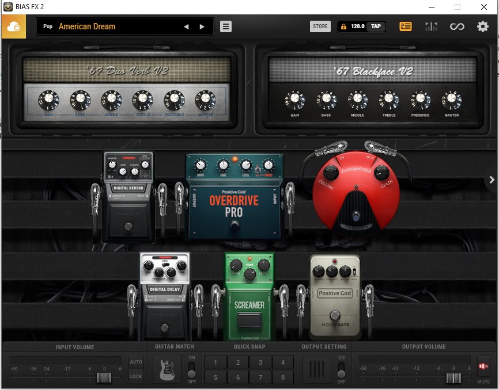
Task: Select Quick Snap slot 4
Action: 283,362
